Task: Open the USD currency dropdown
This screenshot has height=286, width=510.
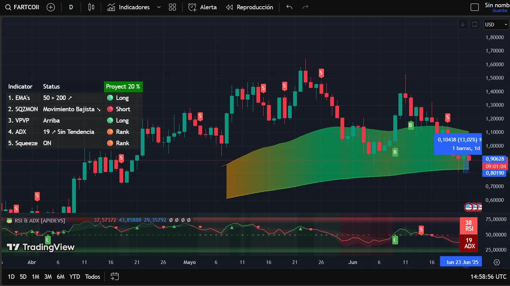Action: [x=496, y=24]
